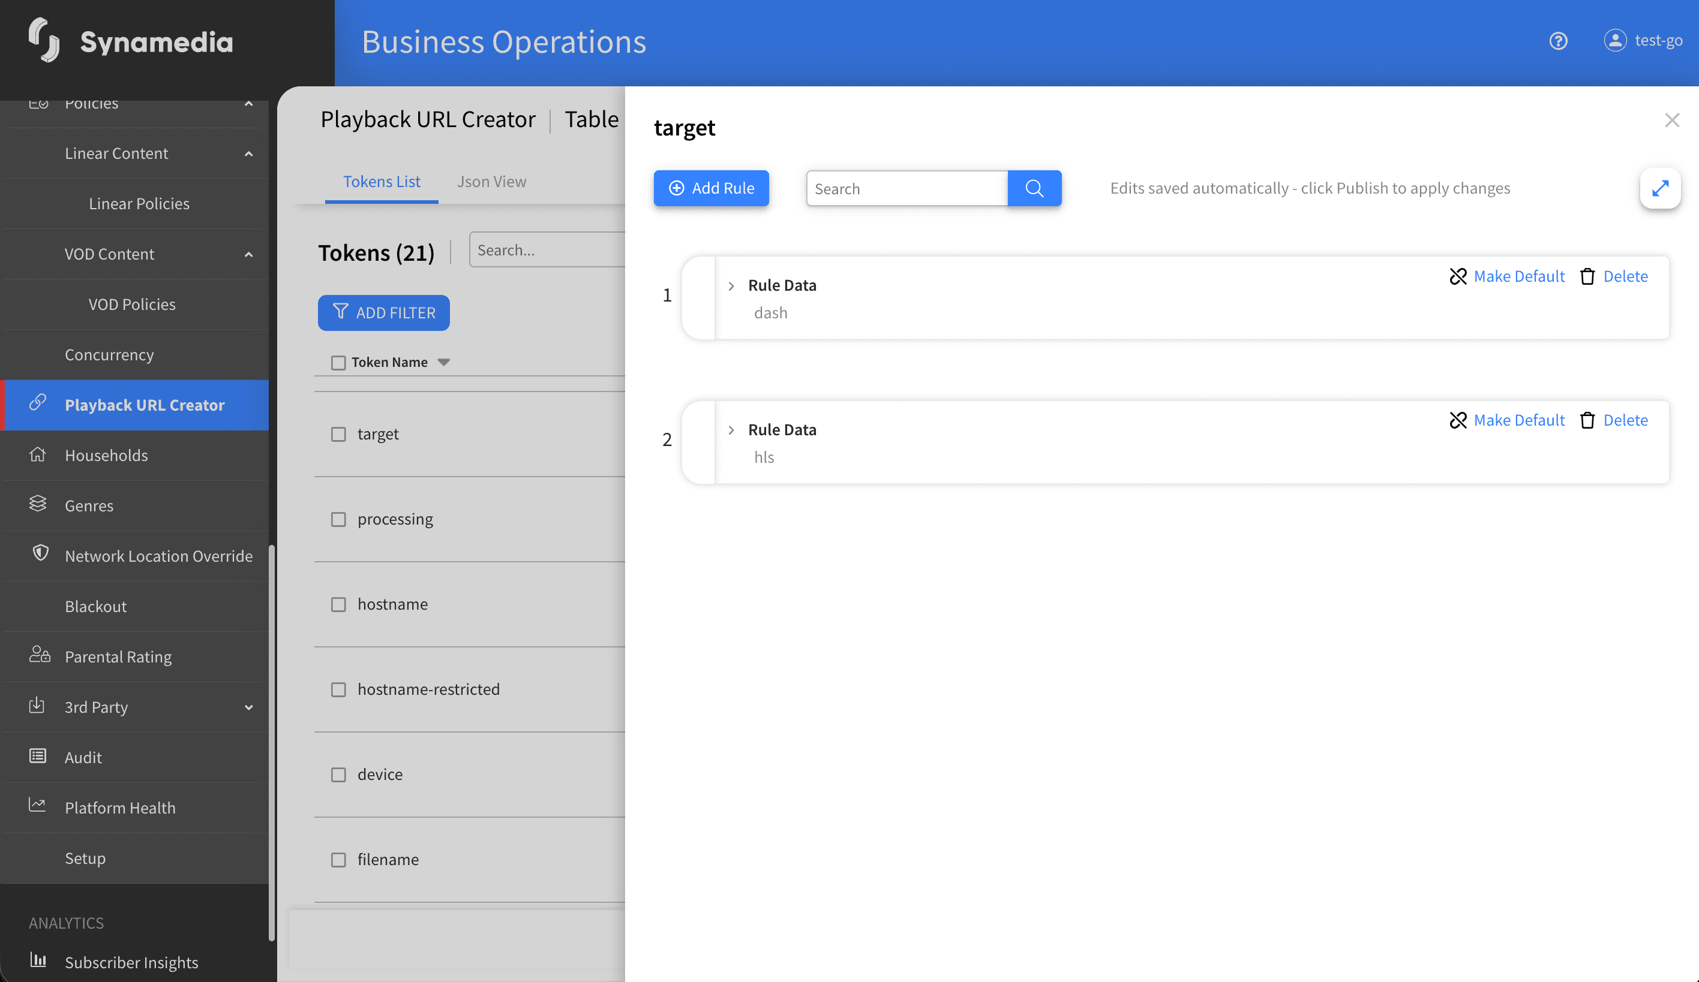Switch to the Tokens List tab
The width and height of the screenshot is (1699, 982).
[382, 182]
